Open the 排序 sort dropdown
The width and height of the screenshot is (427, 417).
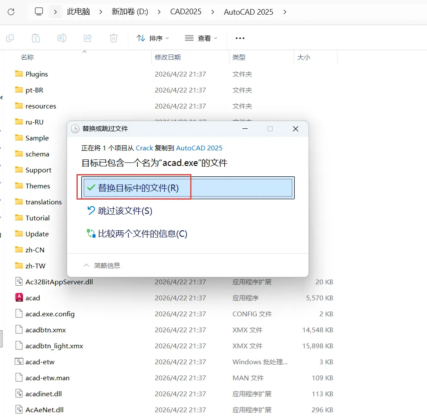[153, 38]
